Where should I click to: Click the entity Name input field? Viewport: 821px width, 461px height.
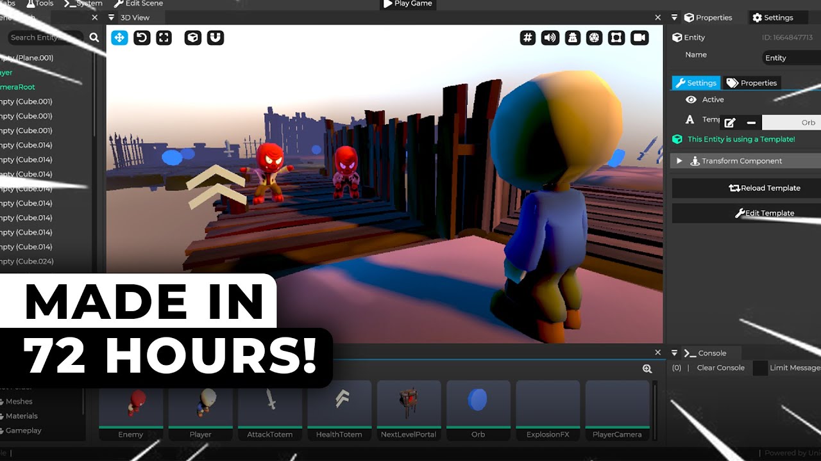pos(791,58)
